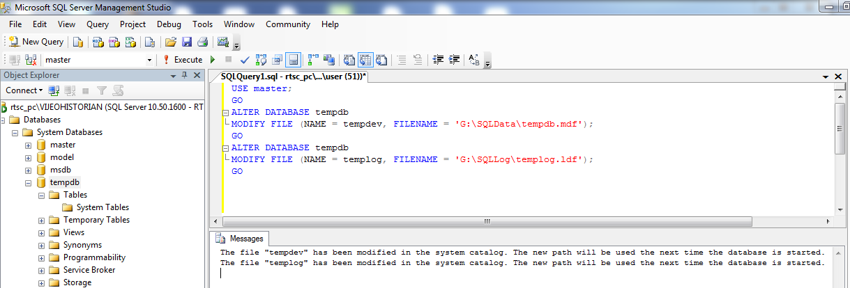850x288 pixels.
Task: Click the code line 'USE master;'
Action: (x=262, y=88)
